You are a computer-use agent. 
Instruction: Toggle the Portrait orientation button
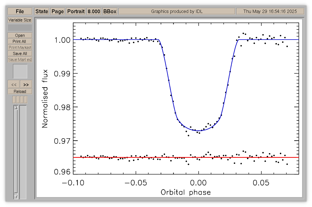[x=76, y=11]
